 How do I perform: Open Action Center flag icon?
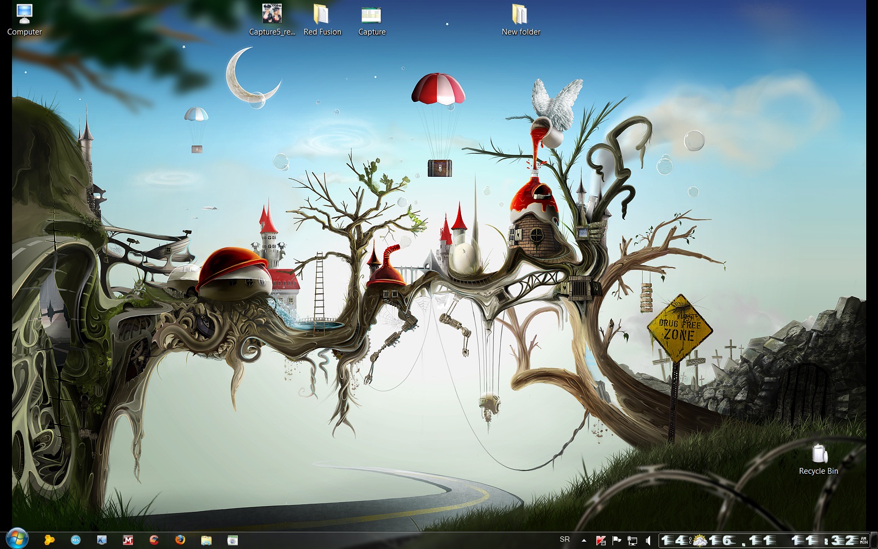(x=617, y=540)
